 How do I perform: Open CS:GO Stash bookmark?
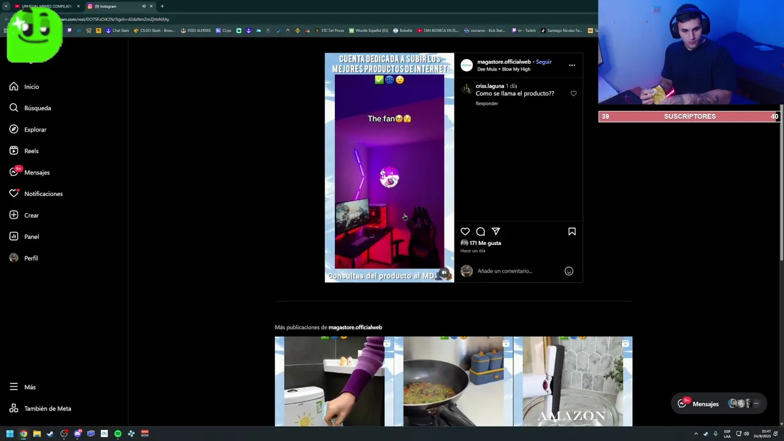pyautogui.click(x=154, y=31)
